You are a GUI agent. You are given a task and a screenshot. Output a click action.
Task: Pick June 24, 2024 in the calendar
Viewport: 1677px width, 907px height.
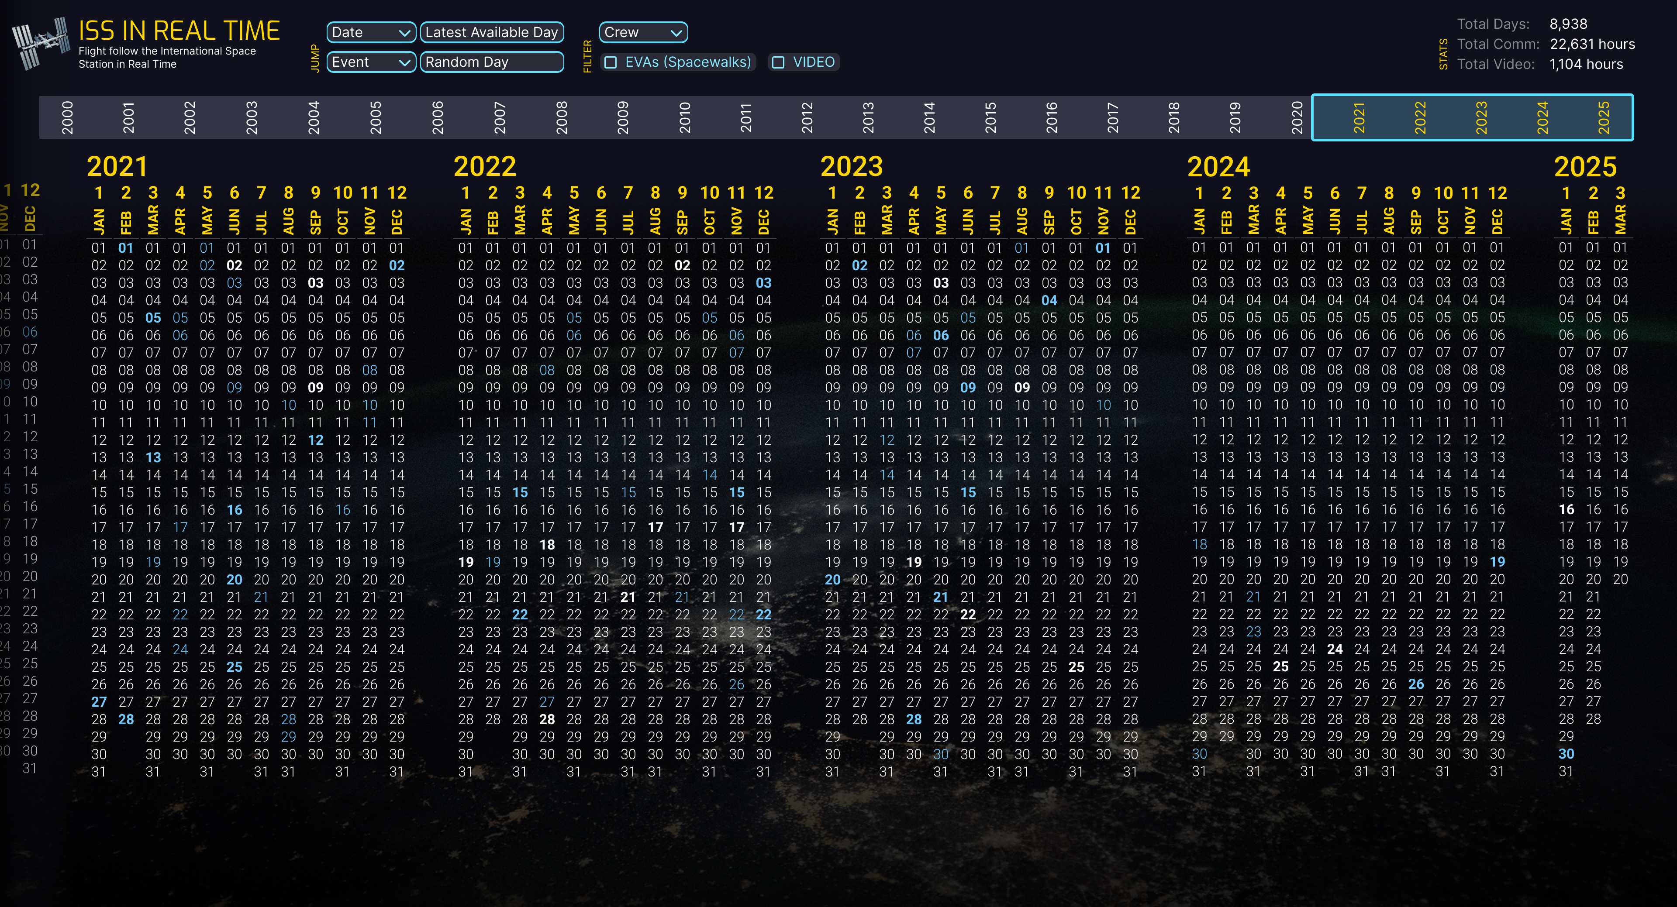pos(1335,649)
